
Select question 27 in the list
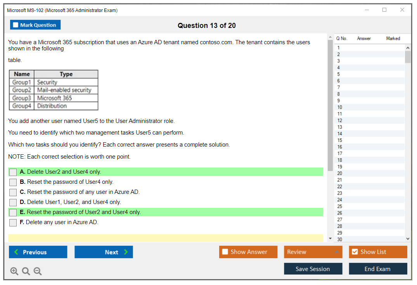click(x=370, y=219)
